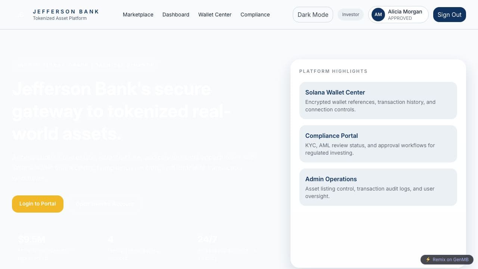Click the 24/7 statistic

coord(208,239)
